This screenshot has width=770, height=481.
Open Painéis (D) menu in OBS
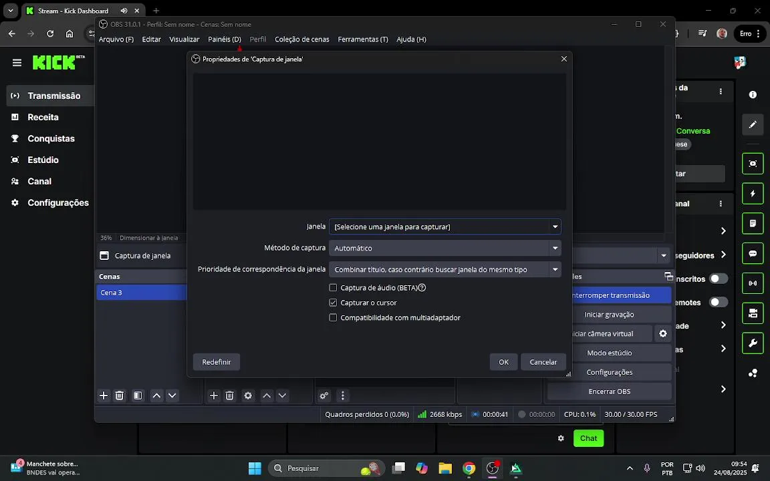click(x=225, y=39)
